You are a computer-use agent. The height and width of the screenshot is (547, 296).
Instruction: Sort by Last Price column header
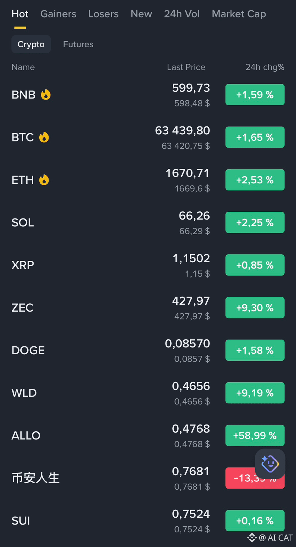[186, 67]
